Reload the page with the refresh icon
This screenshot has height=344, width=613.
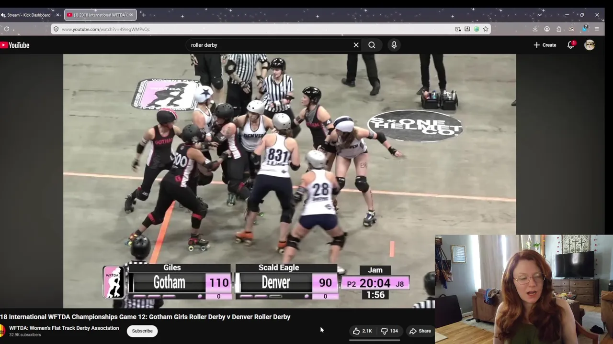click(x=7, y=29)
